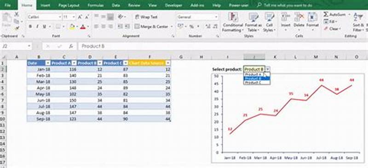Image resolution: width=368 pixels, height=168 pixels.
Task: Decrease cell indent
Action: click(x=120, y=27)
